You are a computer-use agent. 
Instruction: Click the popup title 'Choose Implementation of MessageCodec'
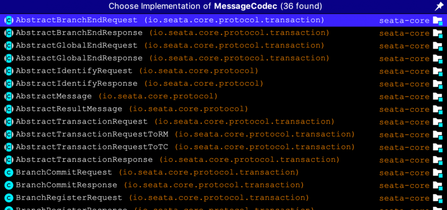pyautogui.click(x=215, y=6)
